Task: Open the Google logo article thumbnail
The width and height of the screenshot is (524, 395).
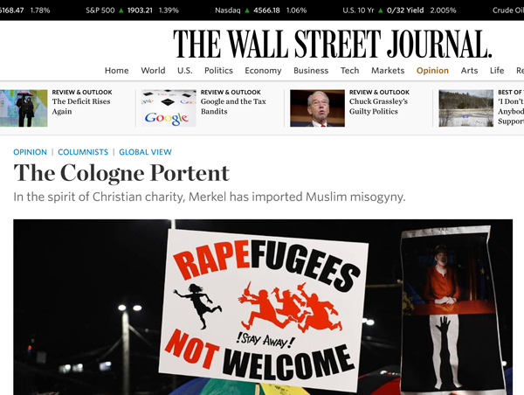Action: [x=169, y=108]
